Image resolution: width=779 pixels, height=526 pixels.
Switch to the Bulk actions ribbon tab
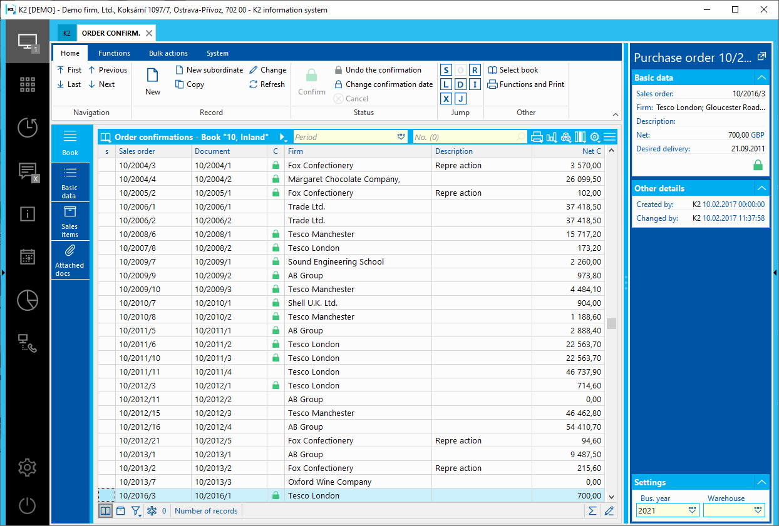(168, 53)
